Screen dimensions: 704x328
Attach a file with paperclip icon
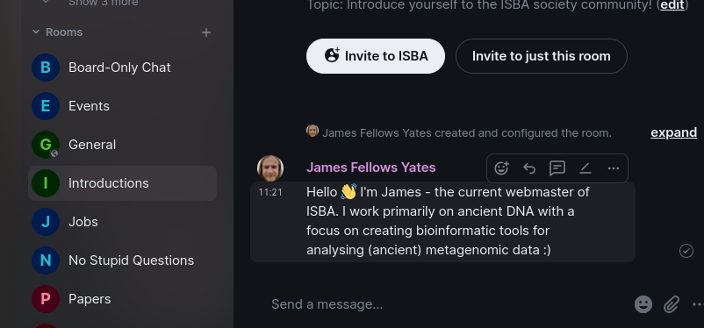click(x=672, y=304)
